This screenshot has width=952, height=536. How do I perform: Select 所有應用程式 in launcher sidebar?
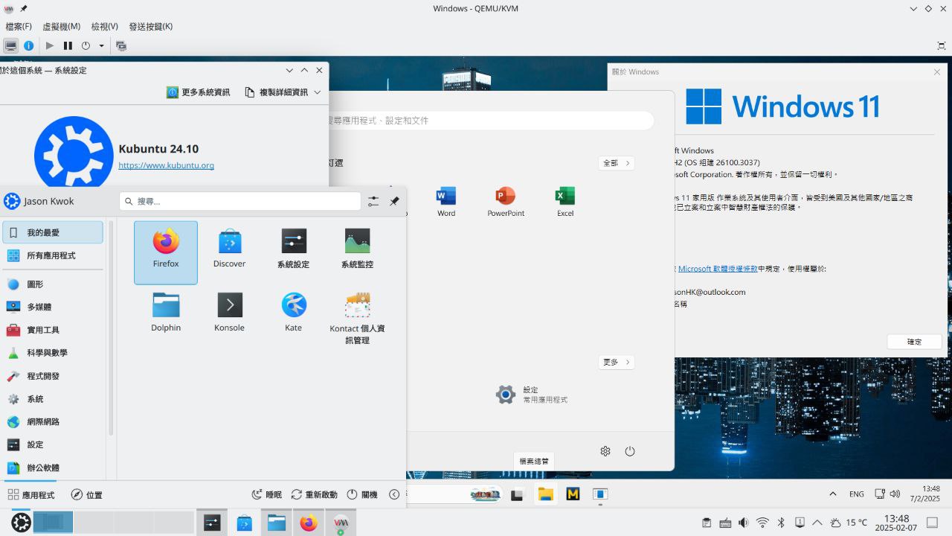point(51,255)
